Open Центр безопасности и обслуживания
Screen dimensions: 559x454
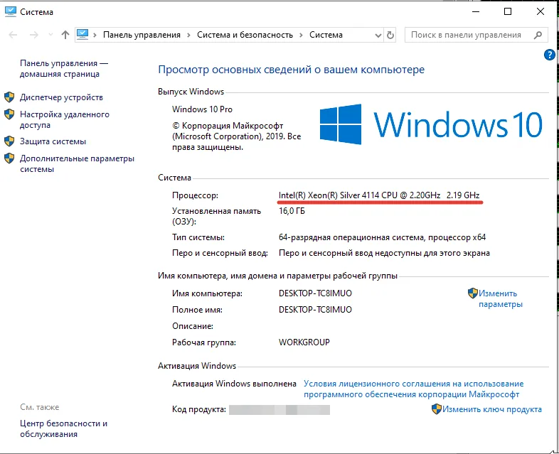(63, 428)
